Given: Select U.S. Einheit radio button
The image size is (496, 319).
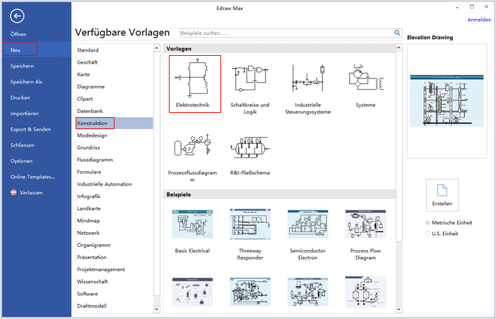Looking at the screenshot, I should tap(427, 234).
